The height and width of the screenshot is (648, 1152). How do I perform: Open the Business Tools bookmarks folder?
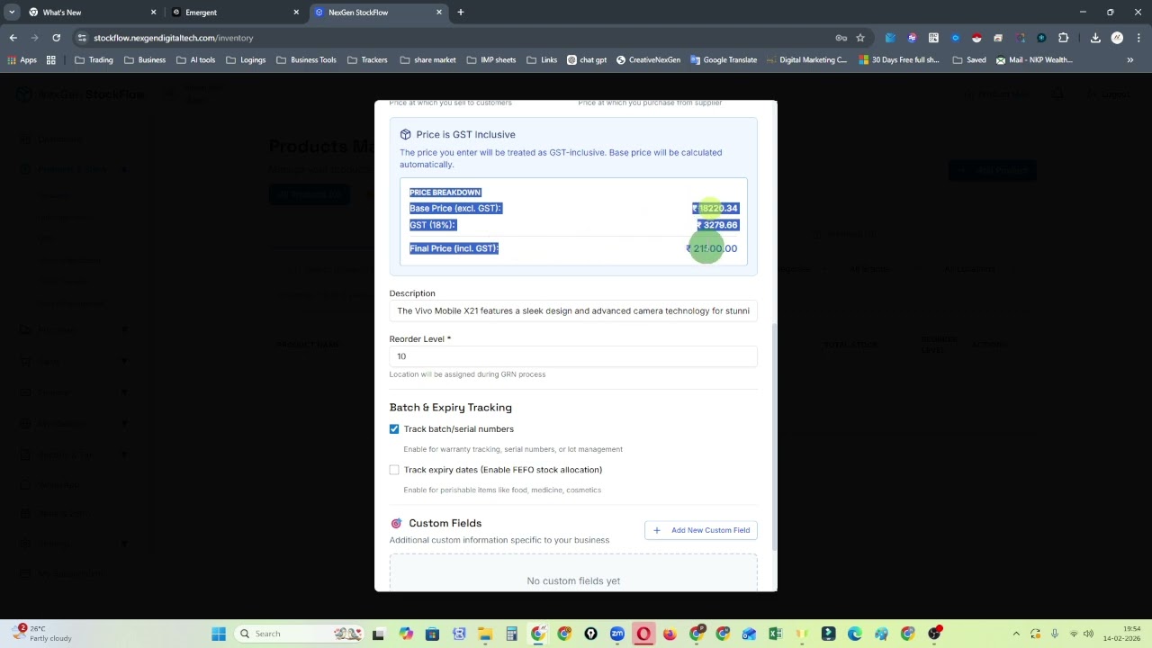coord(306,60)
